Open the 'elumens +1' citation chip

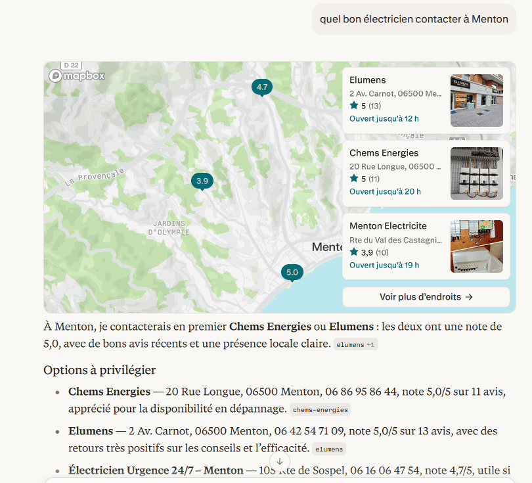coord(355,344)
